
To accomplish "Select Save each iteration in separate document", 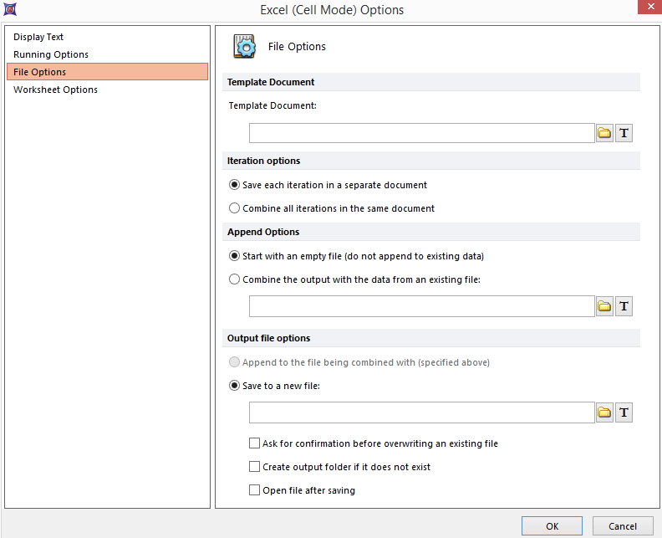I will [x=235, y=185].
